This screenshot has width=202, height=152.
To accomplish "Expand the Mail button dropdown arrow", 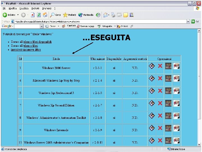I will click(109, 15).
